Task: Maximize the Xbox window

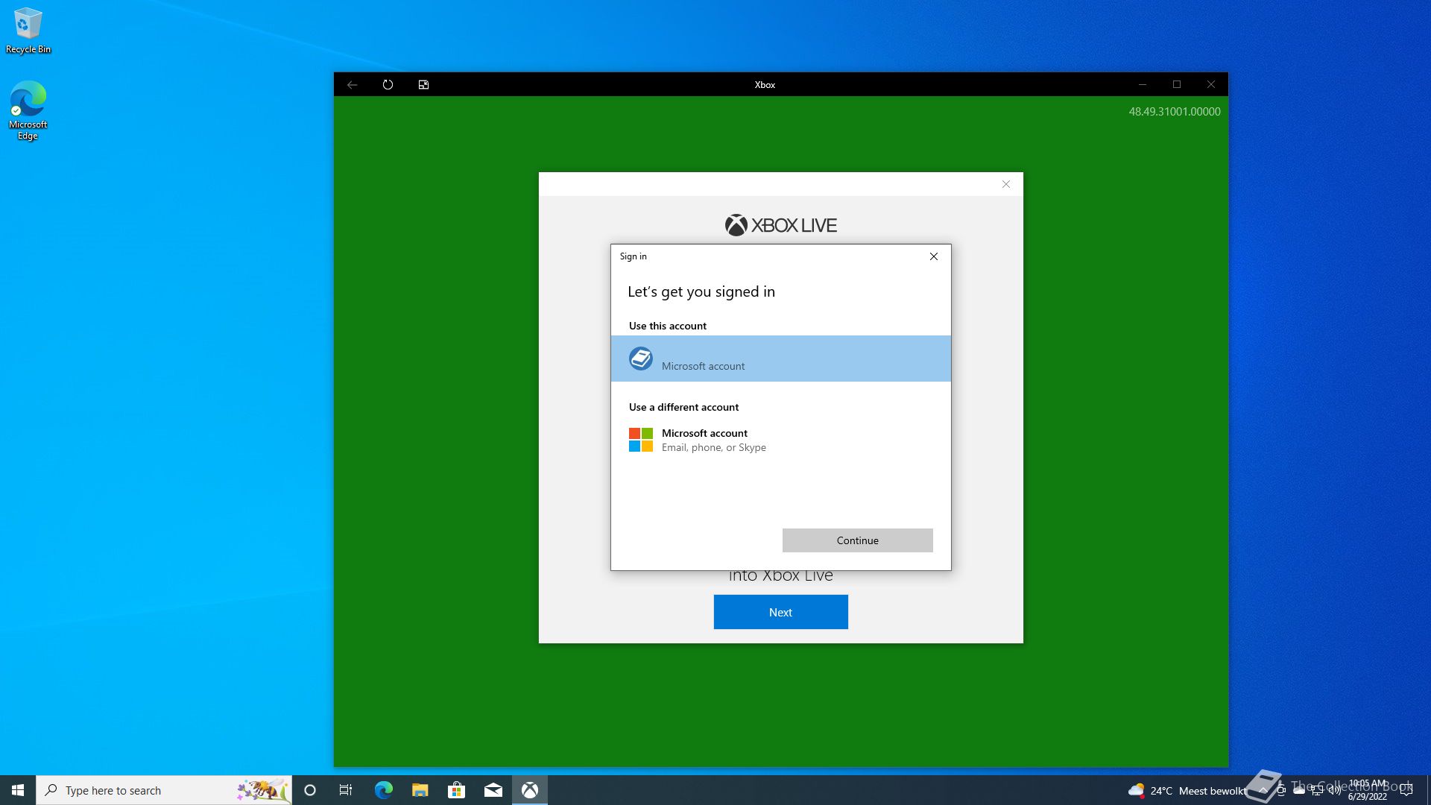Action: tap(1177, 85)
